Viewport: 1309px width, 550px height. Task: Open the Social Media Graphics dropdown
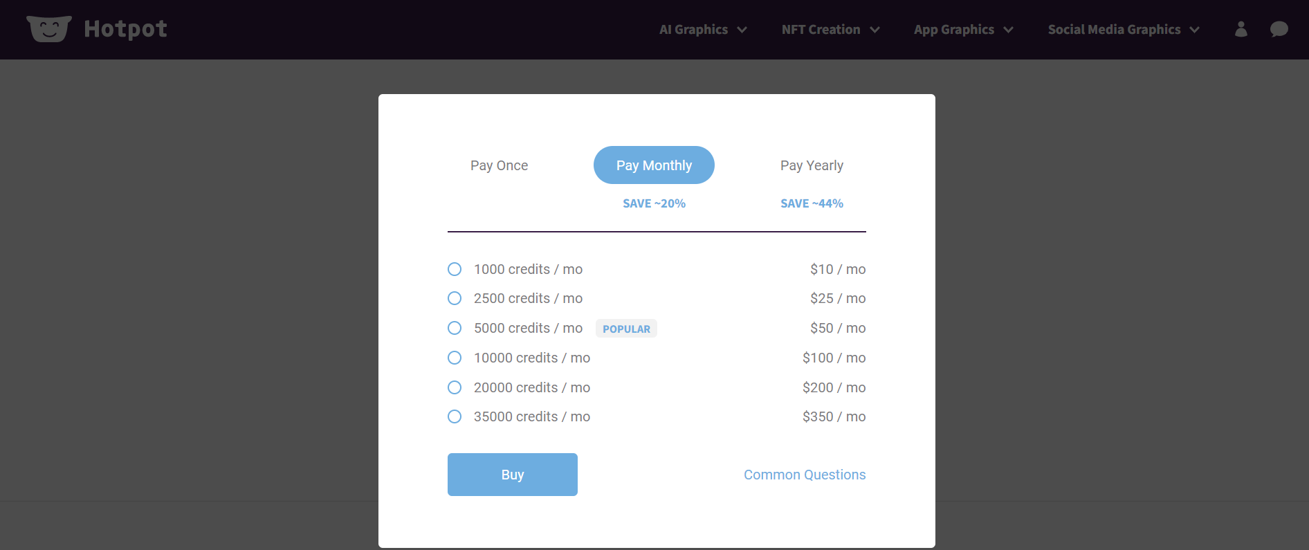click(x=1123, y=30)
